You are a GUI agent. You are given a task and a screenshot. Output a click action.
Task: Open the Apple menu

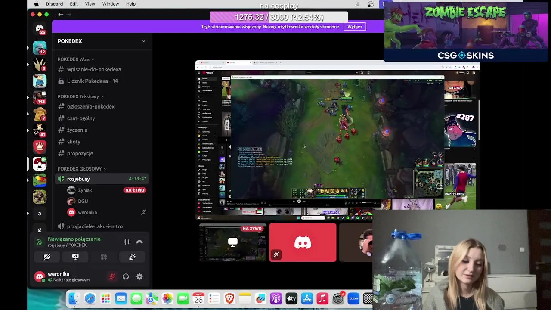click(x=36, y=4)
